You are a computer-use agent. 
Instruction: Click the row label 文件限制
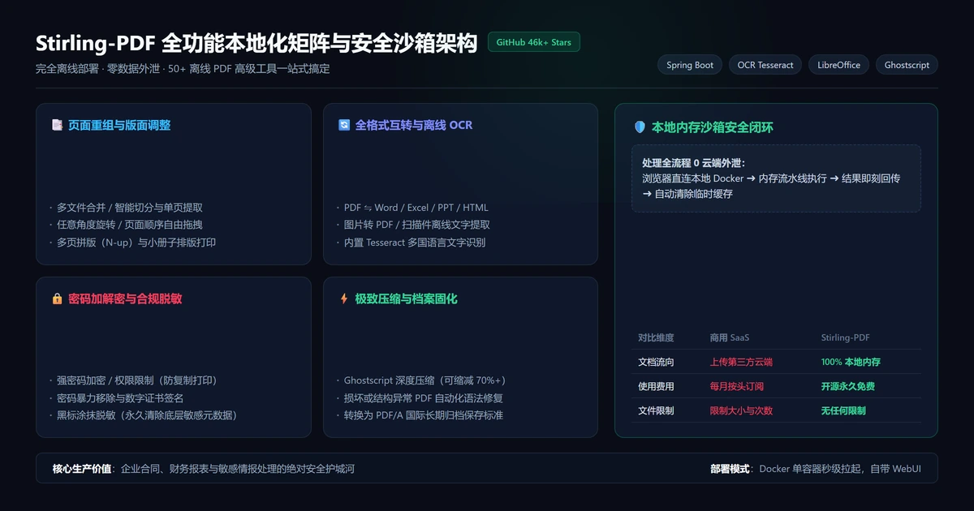[656, 410]
